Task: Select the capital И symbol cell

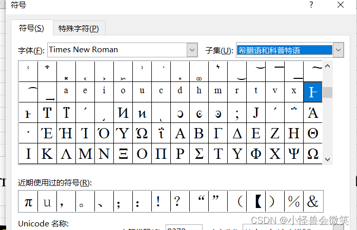Action: pos(123,113)
